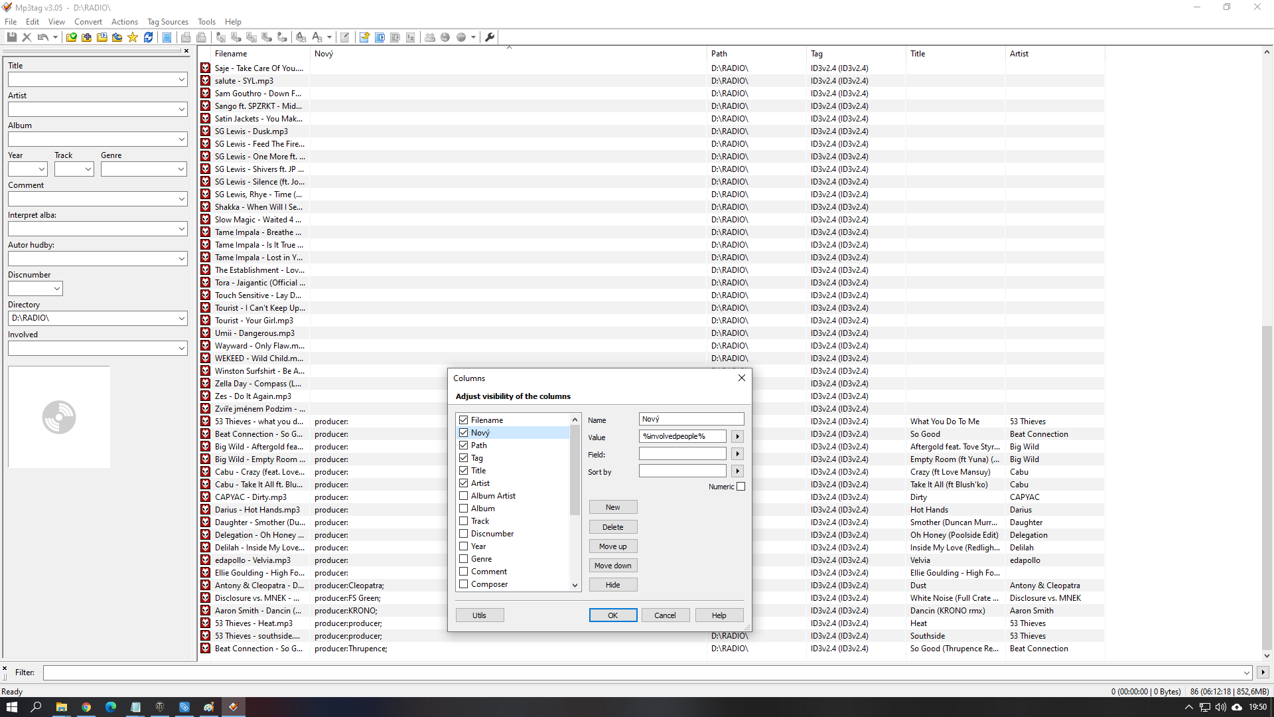Image resolution: width=1274 pixels, height=717 pixels.
Task: Open the Value placeholder arrow menu
Action: pyautogui.click(x=737, y=437)
